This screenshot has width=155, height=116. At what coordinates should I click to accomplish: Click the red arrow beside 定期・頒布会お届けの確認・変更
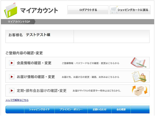pyautogui.click(x=12, y=91)
